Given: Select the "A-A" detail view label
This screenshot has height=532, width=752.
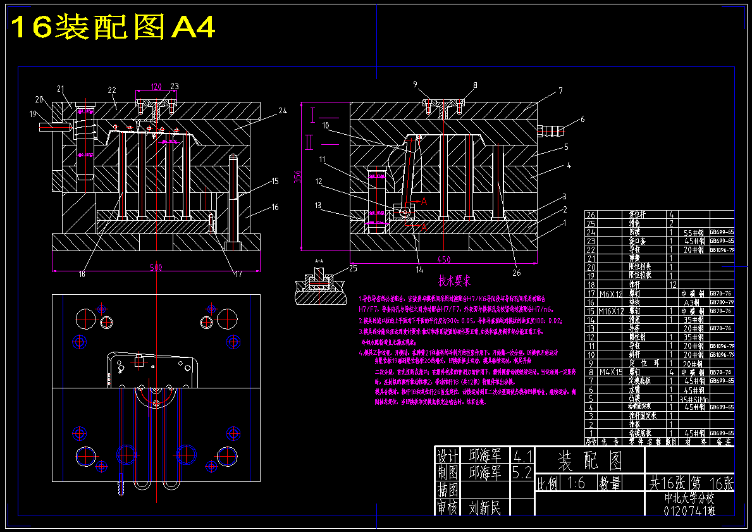Looking at the screenshot, I should (x=319, y=261).
